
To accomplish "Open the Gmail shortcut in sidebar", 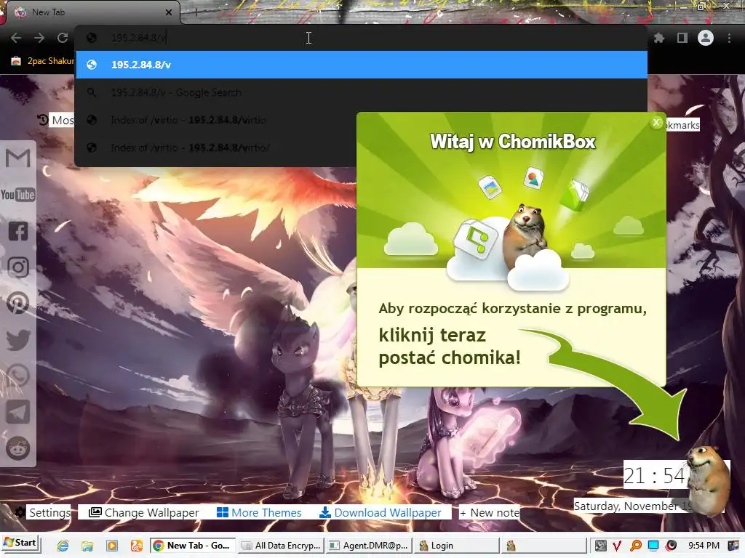I will click(x=18, y=158).
